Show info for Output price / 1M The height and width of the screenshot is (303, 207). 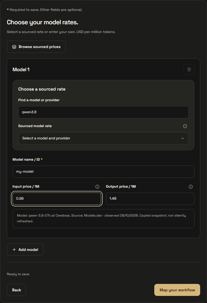[x=191, y=187]
